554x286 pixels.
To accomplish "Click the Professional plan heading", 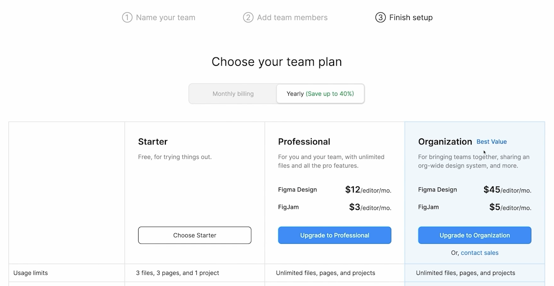I will (x=304, y=142).
